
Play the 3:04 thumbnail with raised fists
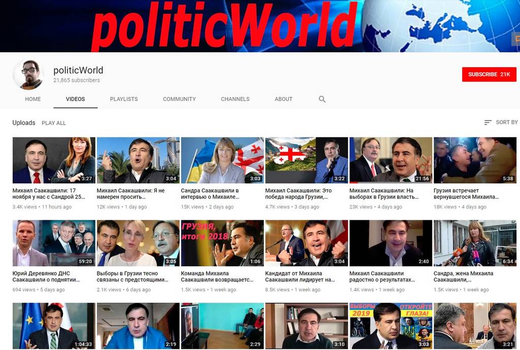click(306, 243)
